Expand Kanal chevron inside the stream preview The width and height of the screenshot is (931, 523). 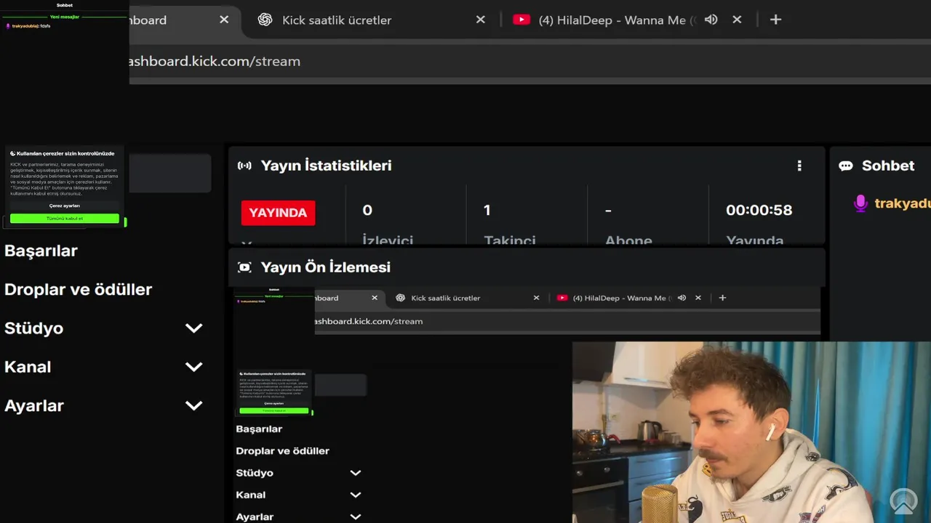point(355,495)
